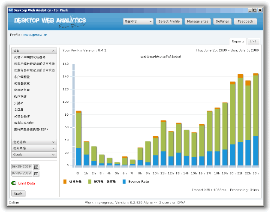Click the 21h bar in the chart

pyautogui.click(x=240, y=120)
